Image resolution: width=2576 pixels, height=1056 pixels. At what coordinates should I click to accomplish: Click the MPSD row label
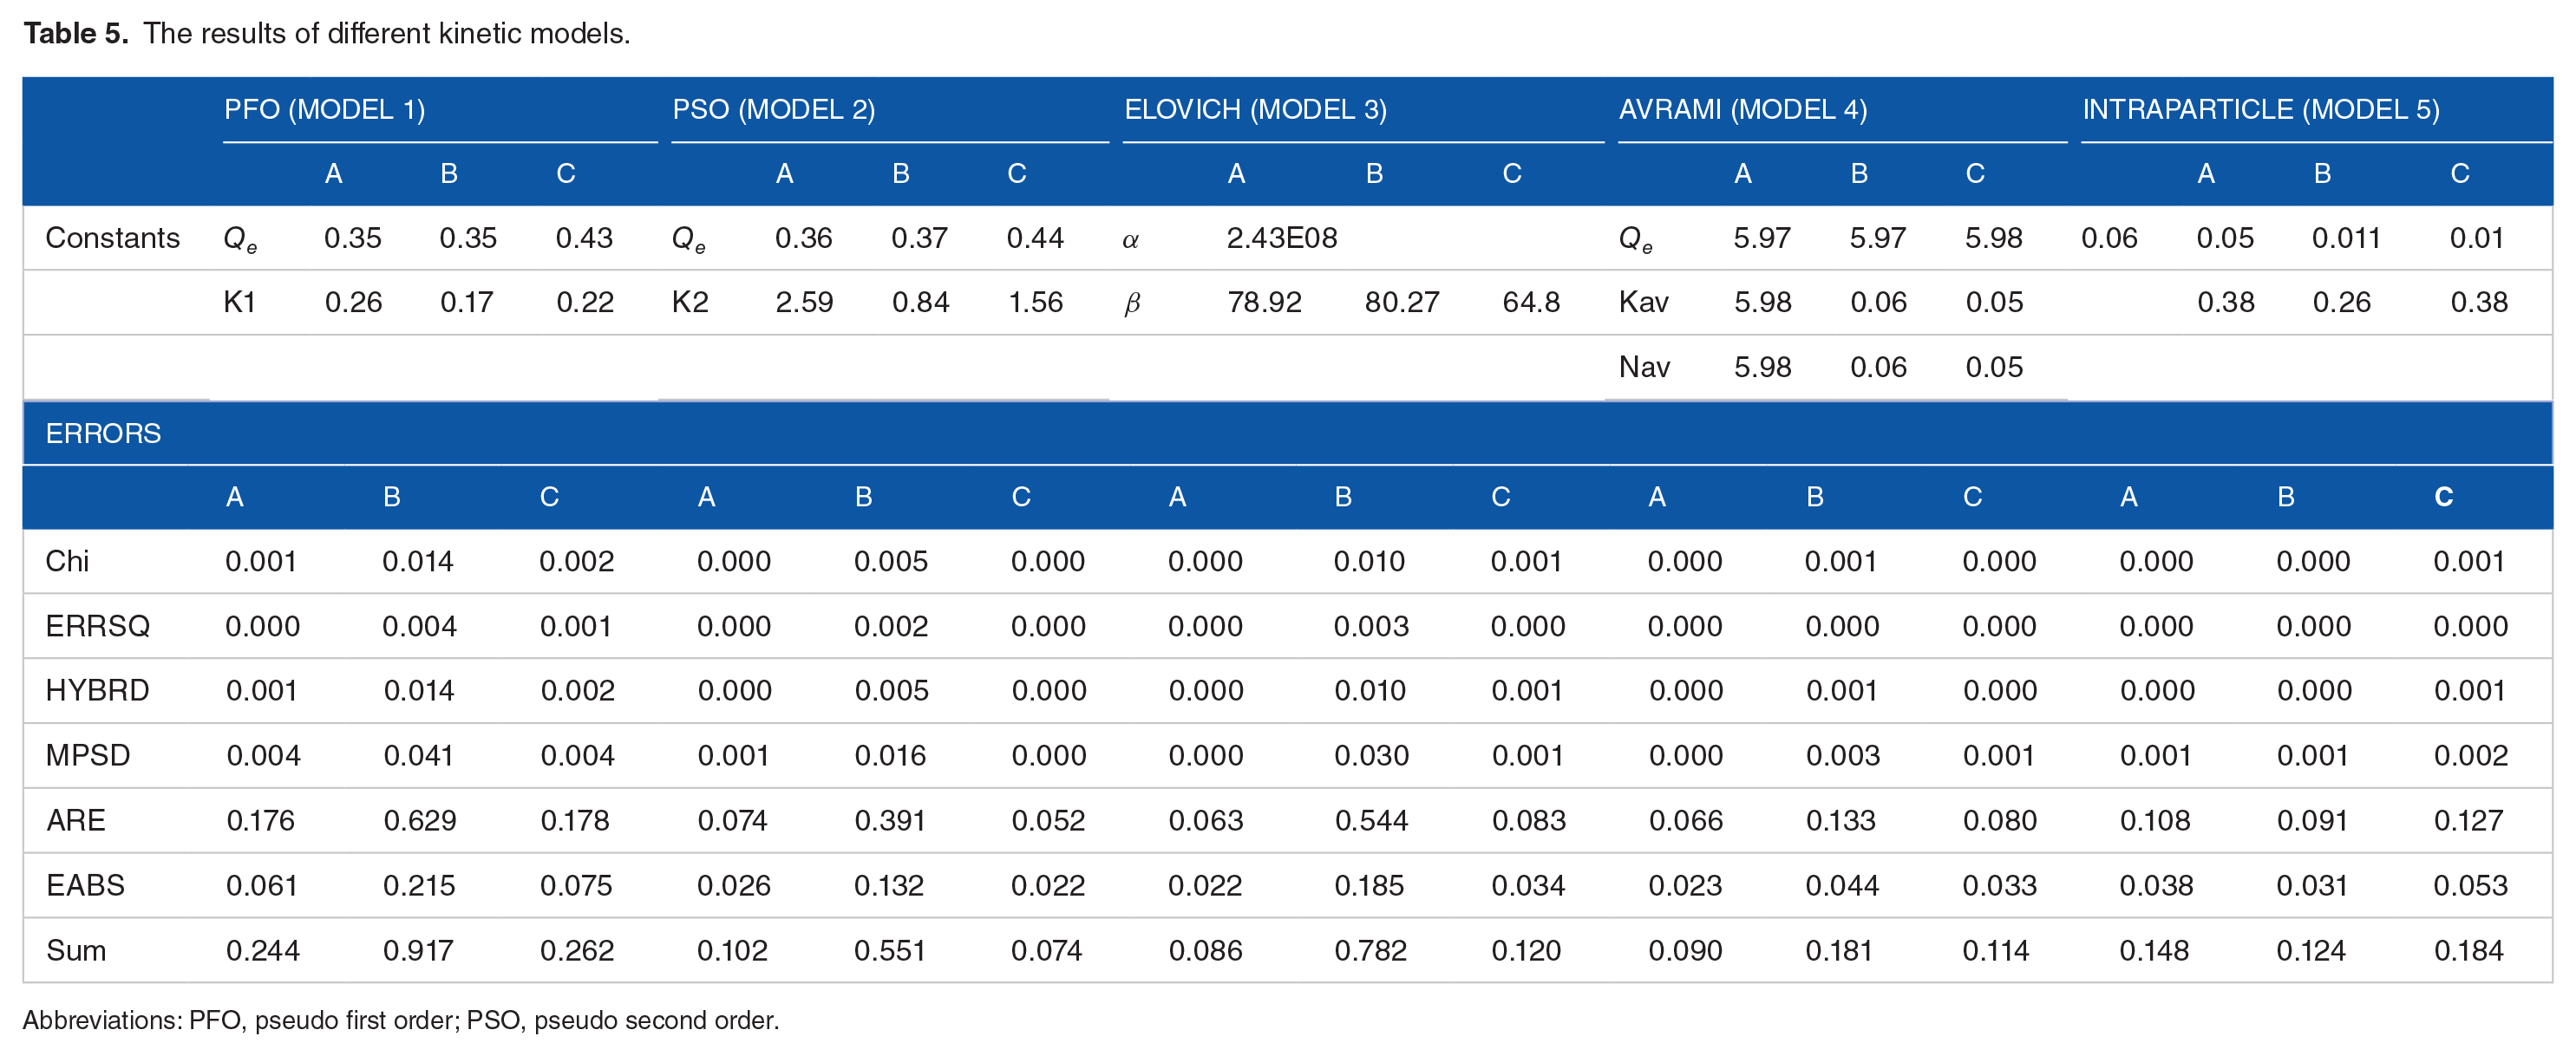[x=88, y=755]
